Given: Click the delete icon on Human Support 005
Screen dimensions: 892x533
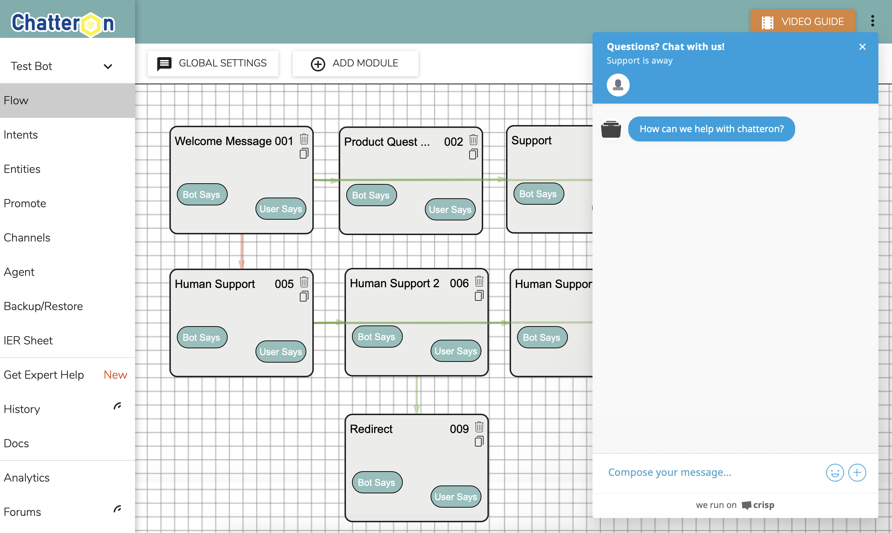Looking at the screenshot, I should pyautogui.click(x=304, y=282).
